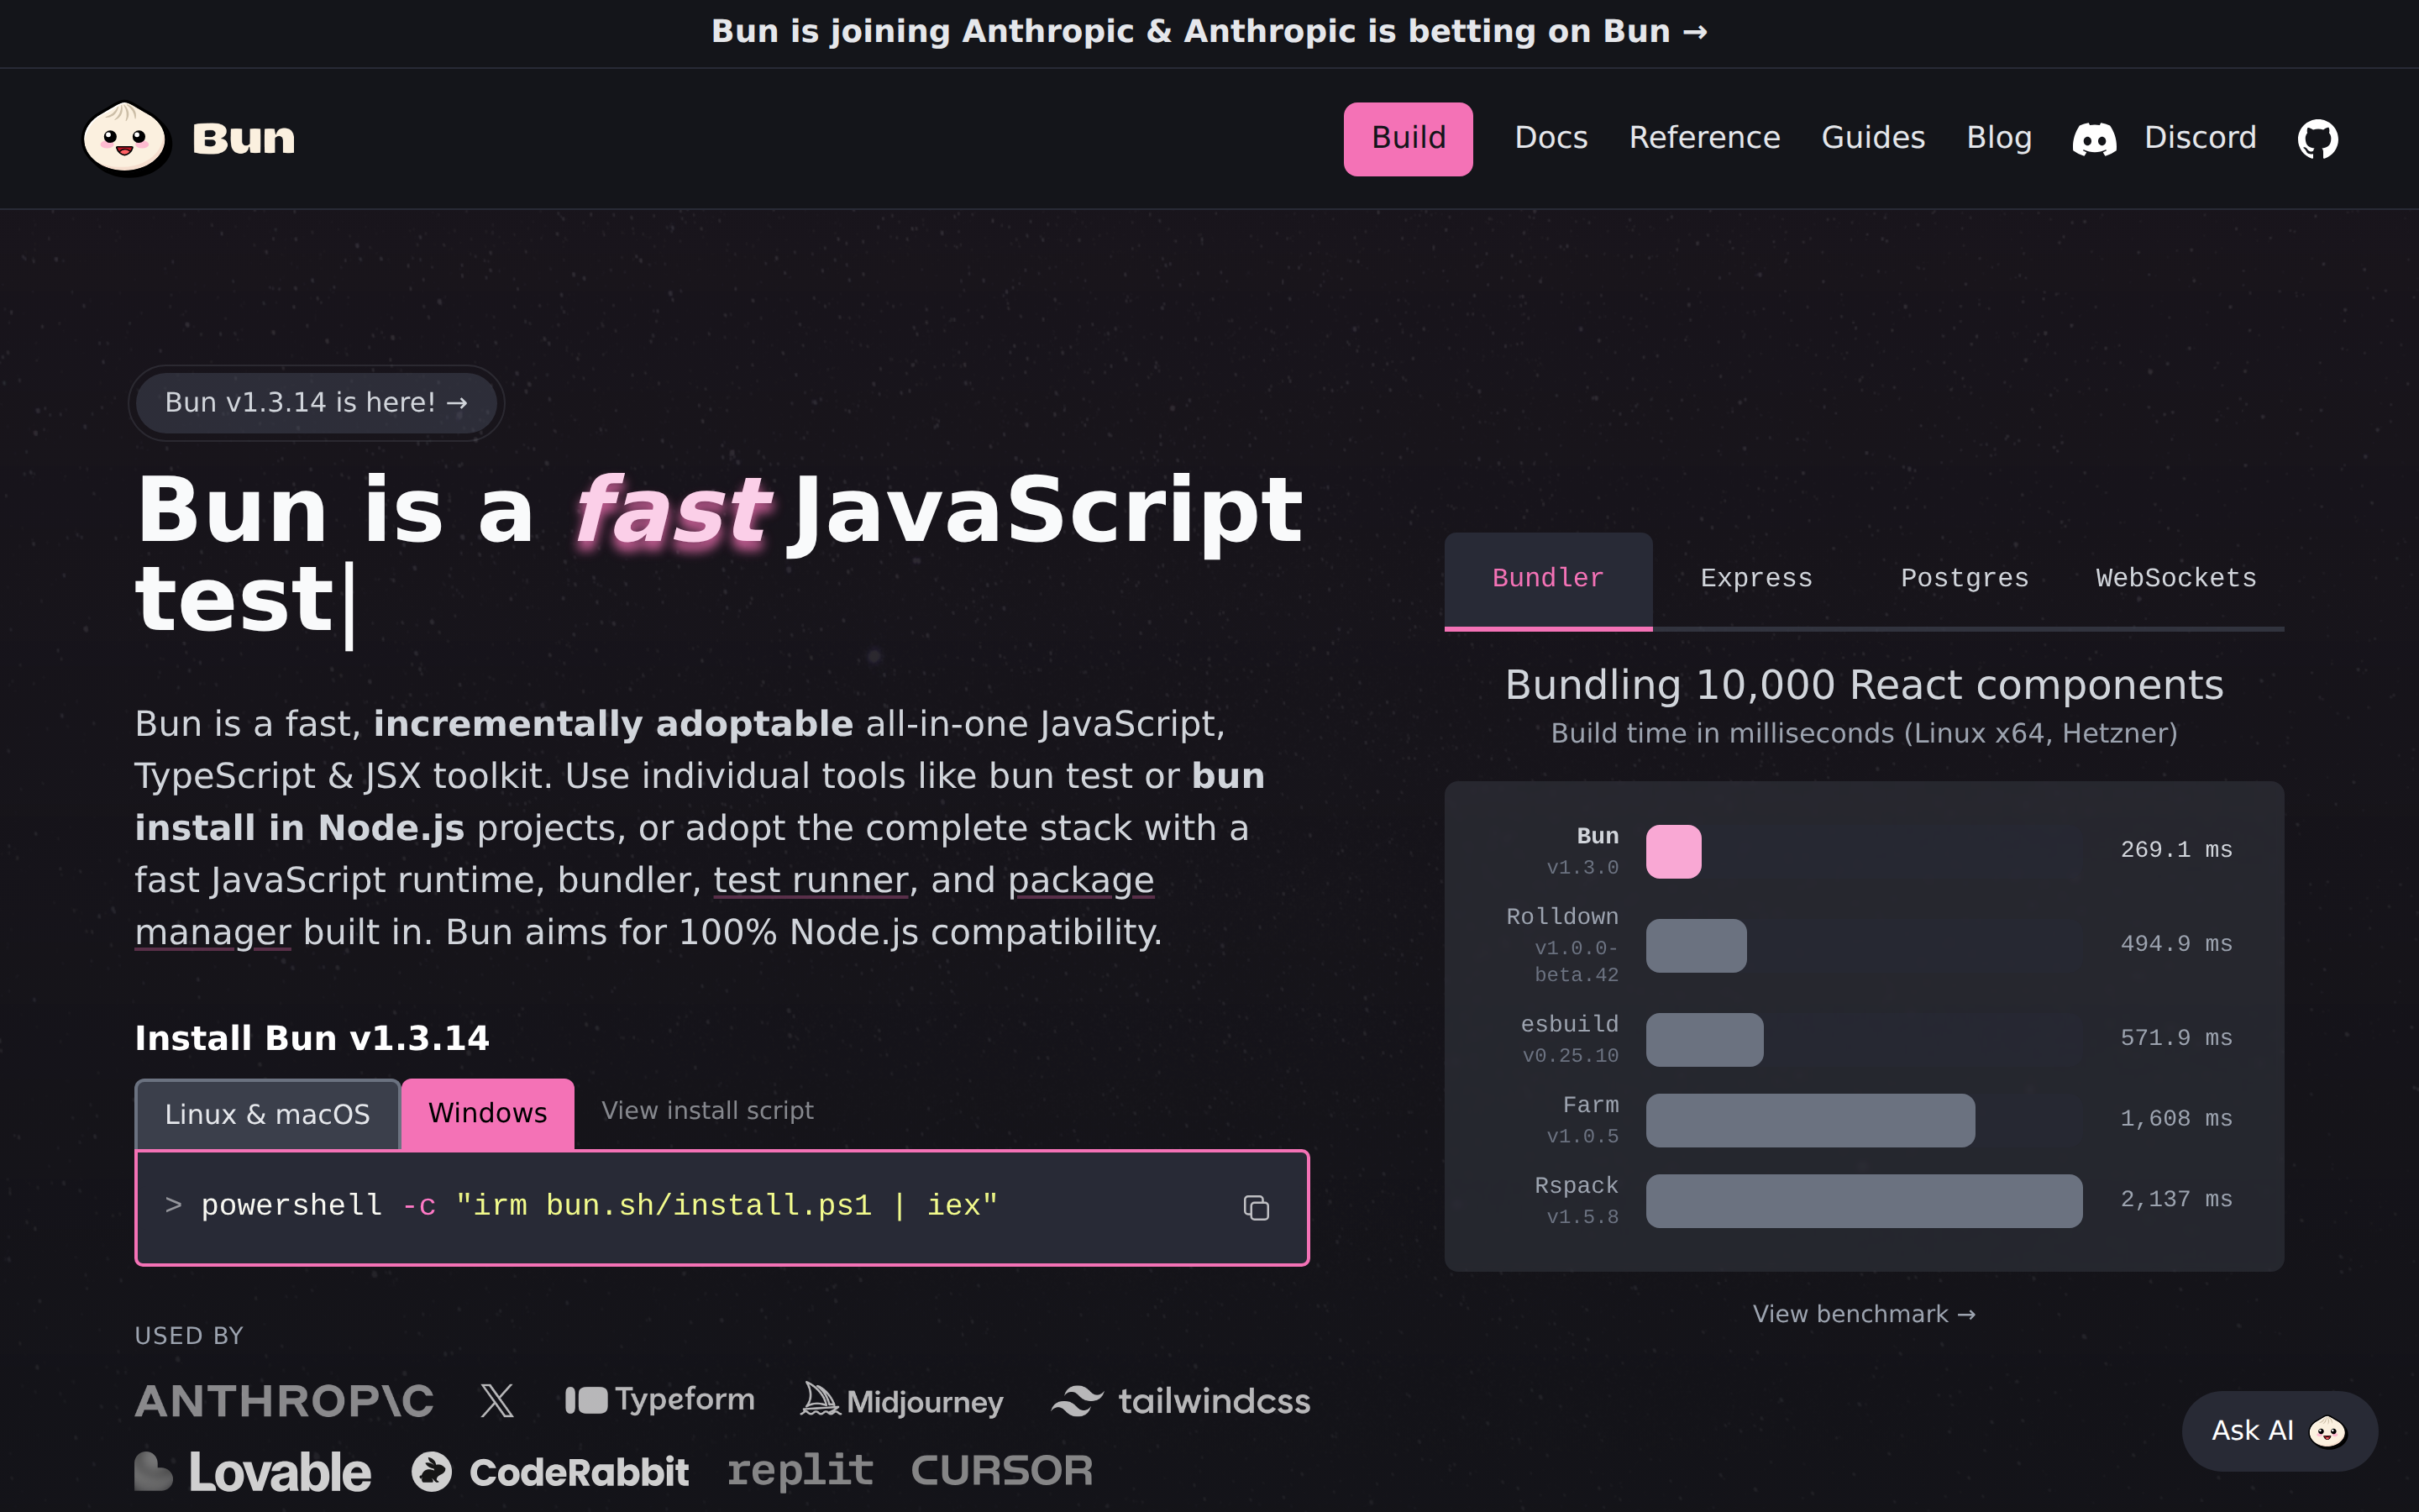This screenshot has width=2419, height=1512.
Task: Click the powershell command text
Action: (599, 1206)
